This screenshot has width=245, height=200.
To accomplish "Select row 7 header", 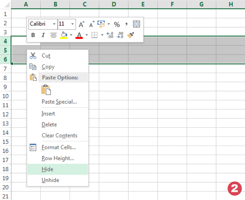I will coord(6,69).
